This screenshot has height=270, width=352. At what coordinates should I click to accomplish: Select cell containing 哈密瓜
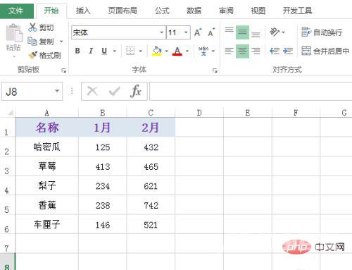click(47, 147)
